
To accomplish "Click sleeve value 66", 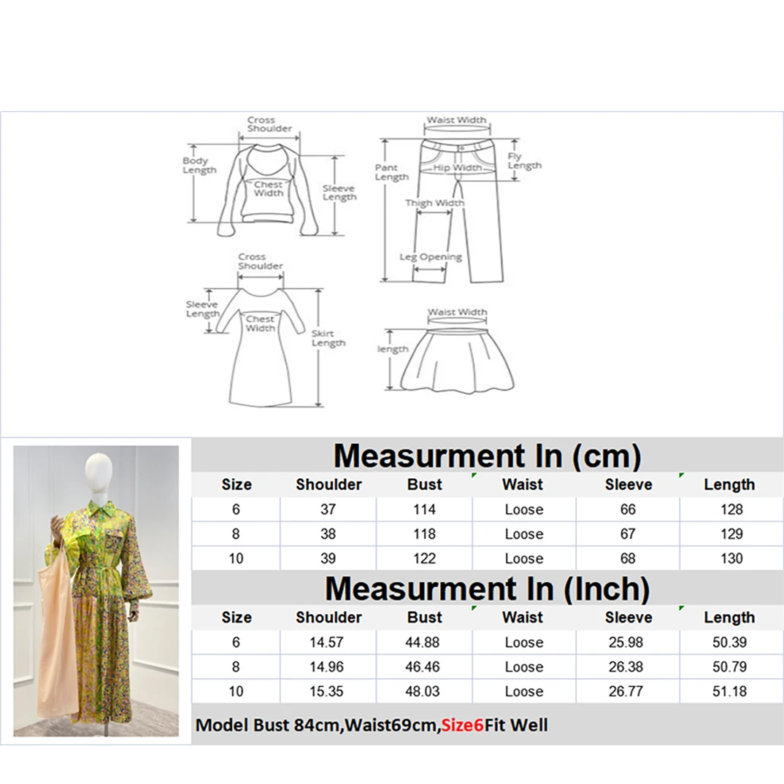I will click(x=628, y=510).
